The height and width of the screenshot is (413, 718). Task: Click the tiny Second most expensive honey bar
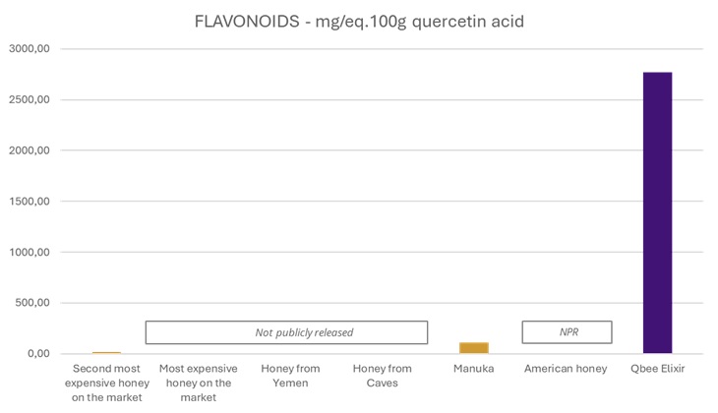(x=106, y=352)
